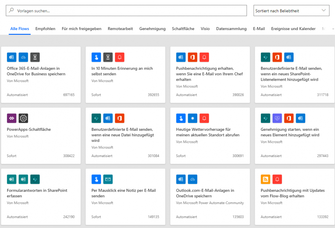Click the purple approval icon on the Genehmigung starten card

[x=277, y=118]
